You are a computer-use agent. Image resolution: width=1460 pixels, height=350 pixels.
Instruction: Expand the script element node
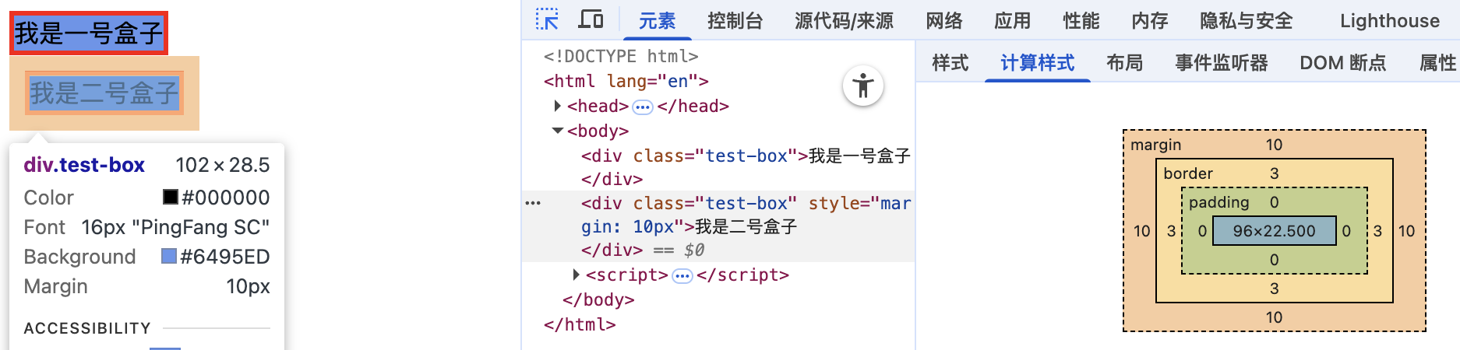[x=577, y=275]
